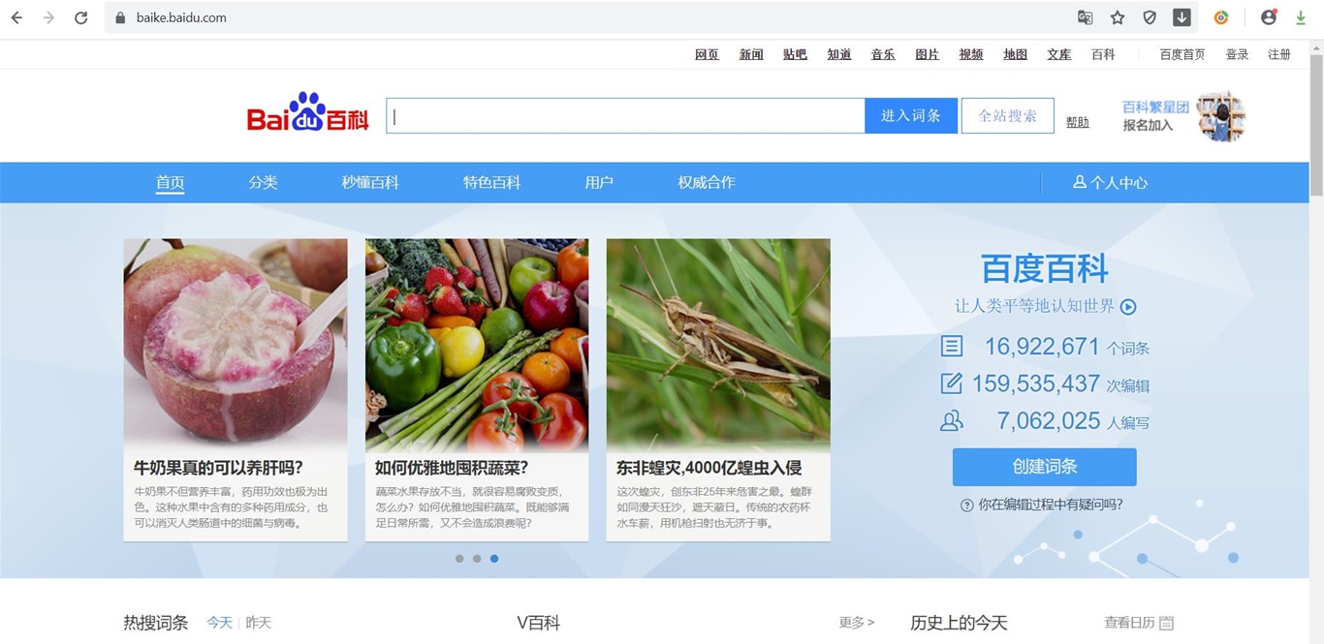Image resolution: width=1324 pixels, height=644 pixels.
Task: Open the 分类 tab
Action: click(263, 182)
